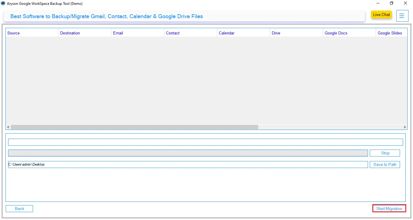413x220 pixels.
Task: Click the save location path field
Action: point(187,164)
